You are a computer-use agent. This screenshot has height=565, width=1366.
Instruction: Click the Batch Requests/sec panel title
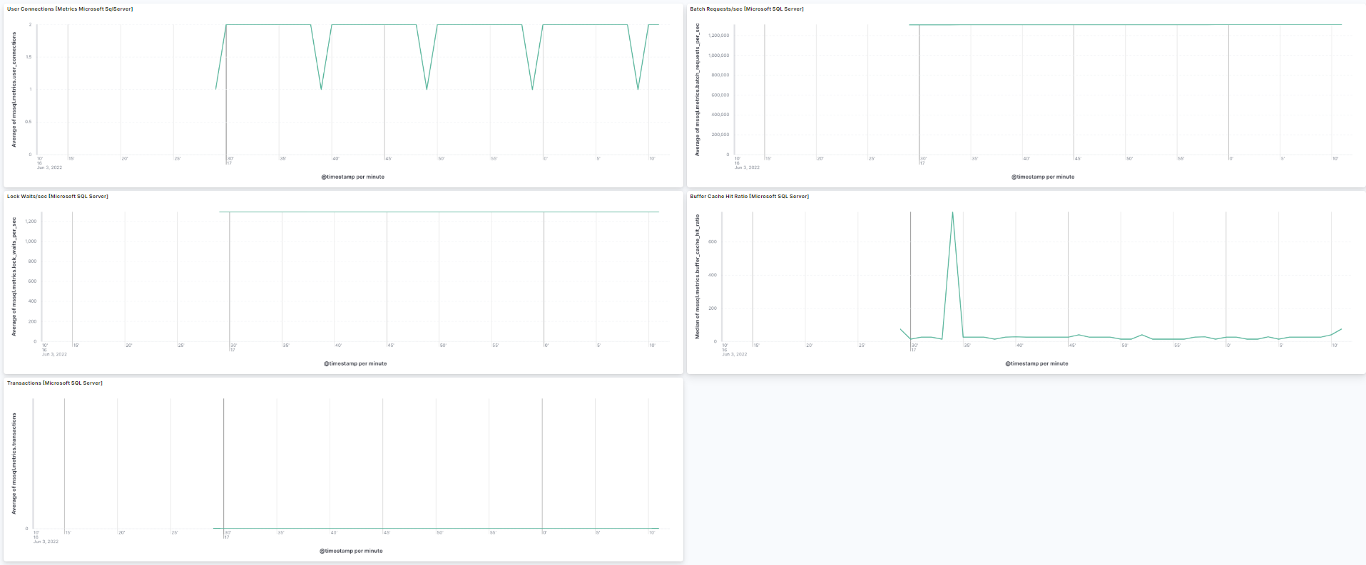[746, 9]
